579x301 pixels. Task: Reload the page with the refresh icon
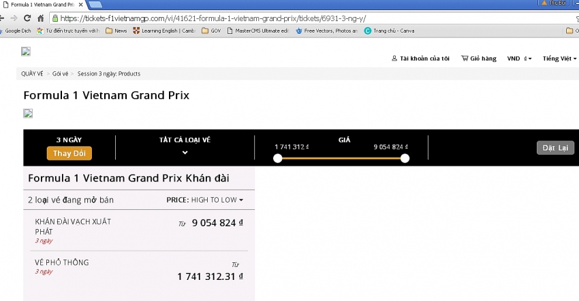[27, 18]
